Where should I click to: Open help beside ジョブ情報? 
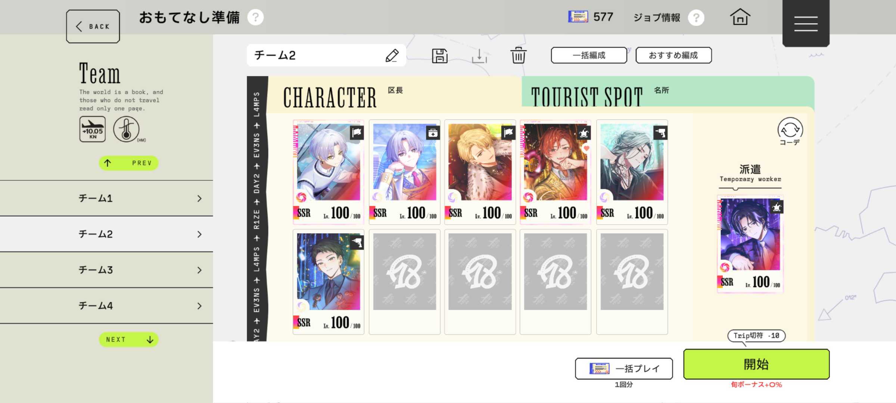point(696,18)
